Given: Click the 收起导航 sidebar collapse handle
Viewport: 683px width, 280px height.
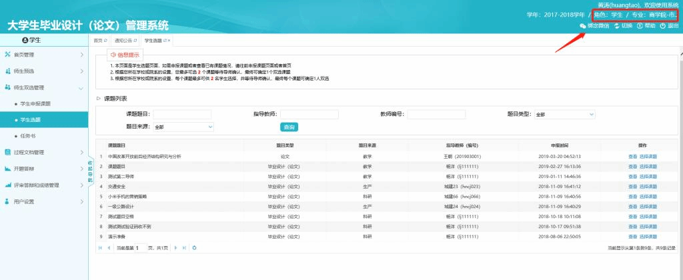Looking at the screenshot, I should click(91, 171).
